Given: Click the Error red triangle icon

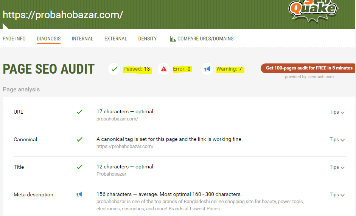Looking at the screenshot, I should tap(164, 69).
